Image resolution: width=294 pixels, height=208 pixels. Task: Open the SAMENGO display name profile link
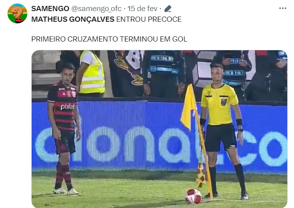pyautogui.click(x=50, y=9)
